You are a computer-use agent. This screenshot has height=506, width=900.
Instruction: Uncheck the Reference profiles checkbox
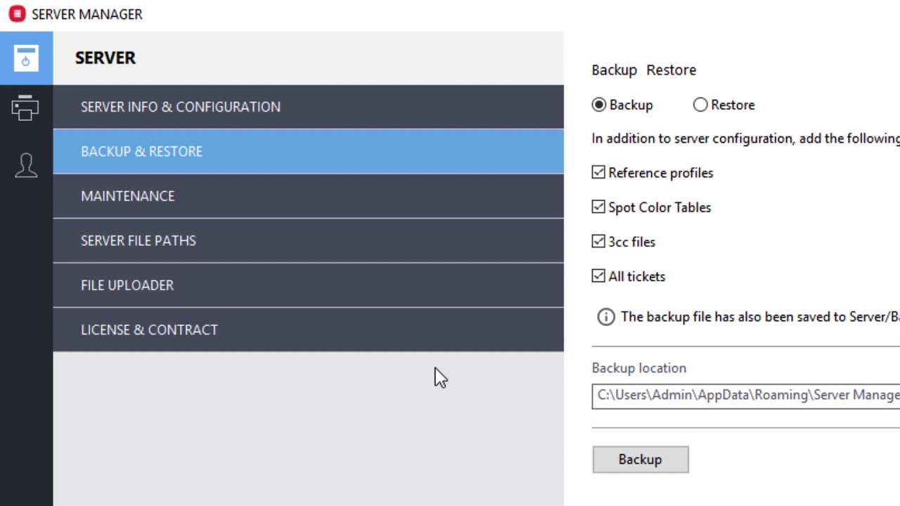point(598,172)
